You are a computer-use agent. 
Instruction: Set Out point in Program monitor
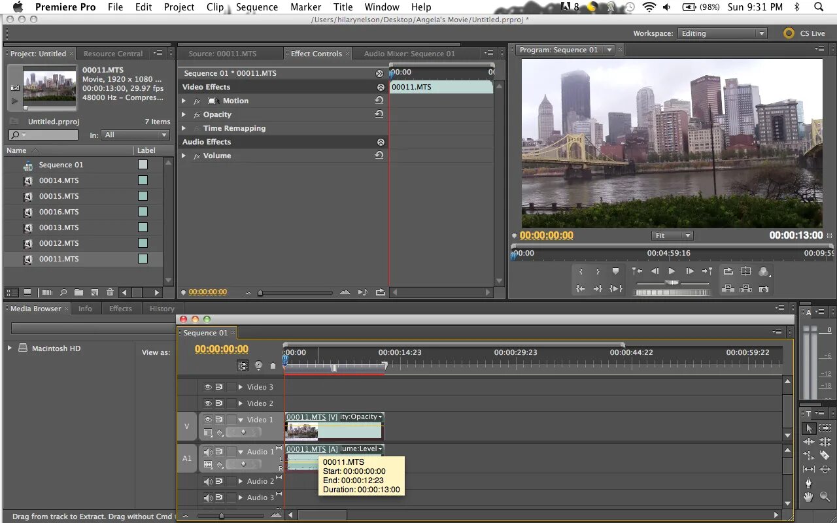[x=598, y=271]
